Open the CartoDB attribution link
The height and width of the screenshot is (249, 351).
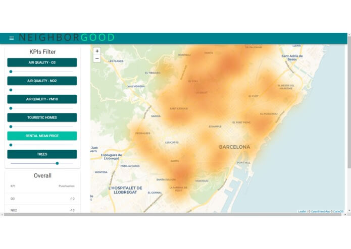click(338, 211)
